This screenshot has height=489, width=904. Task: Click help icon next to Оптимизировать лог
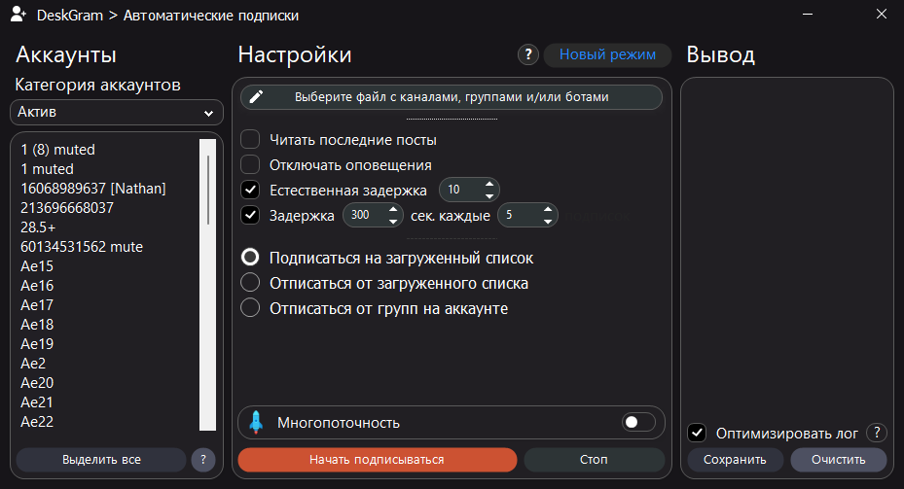tap(876, 433)
